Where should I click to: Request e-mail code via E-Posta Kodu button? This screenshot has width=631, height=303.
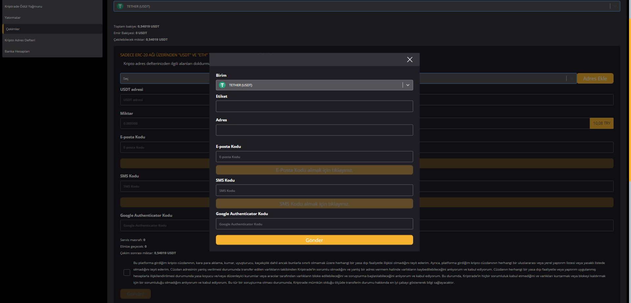coord(314,170)
